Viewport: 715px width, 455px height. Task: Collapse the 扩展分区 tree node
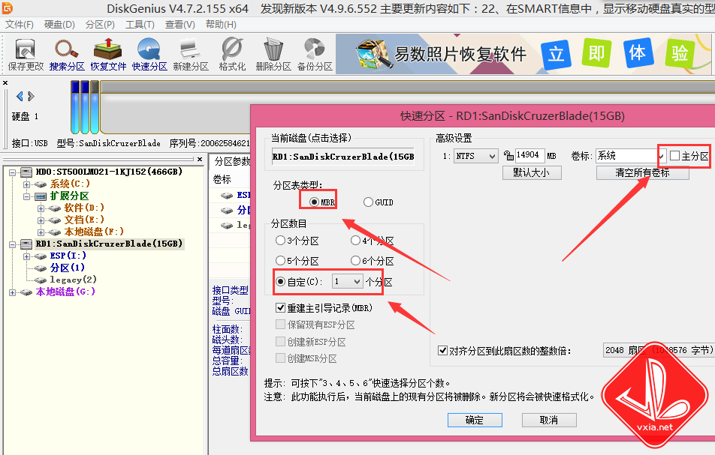(x=26, y=196)
